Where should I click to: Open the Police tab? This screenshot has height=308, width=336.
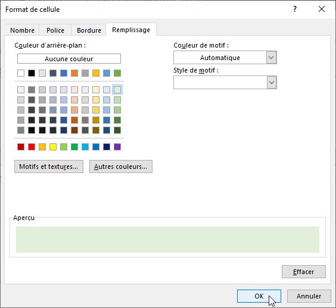click(x=55, y=30)
